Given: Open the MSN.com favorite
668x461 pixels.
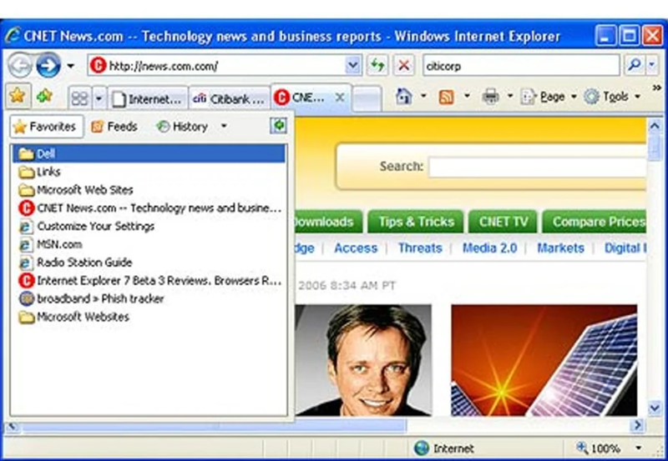Looking at the screenshot, I should 149,244.
